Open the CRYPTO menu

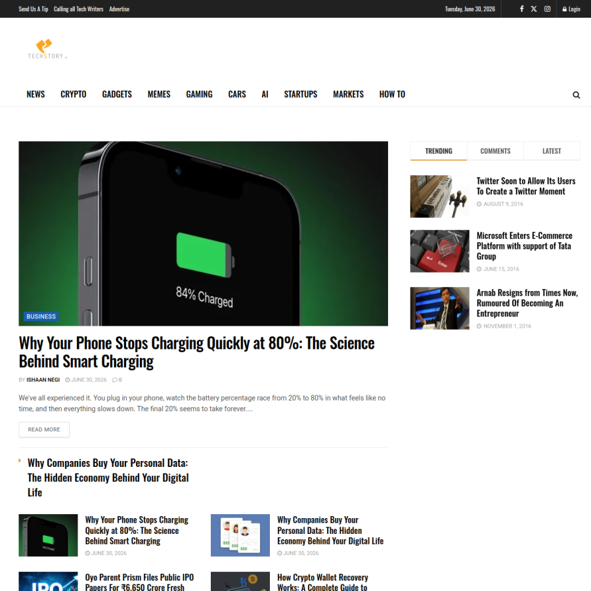point(74,94)
